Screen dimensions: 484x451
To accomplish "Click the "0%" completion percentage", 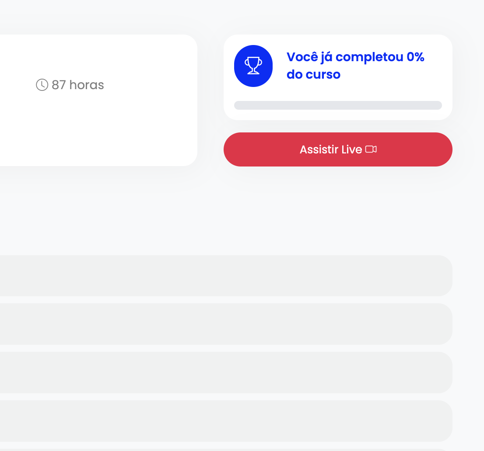I will pyautogui.click(x=415, y=57).
